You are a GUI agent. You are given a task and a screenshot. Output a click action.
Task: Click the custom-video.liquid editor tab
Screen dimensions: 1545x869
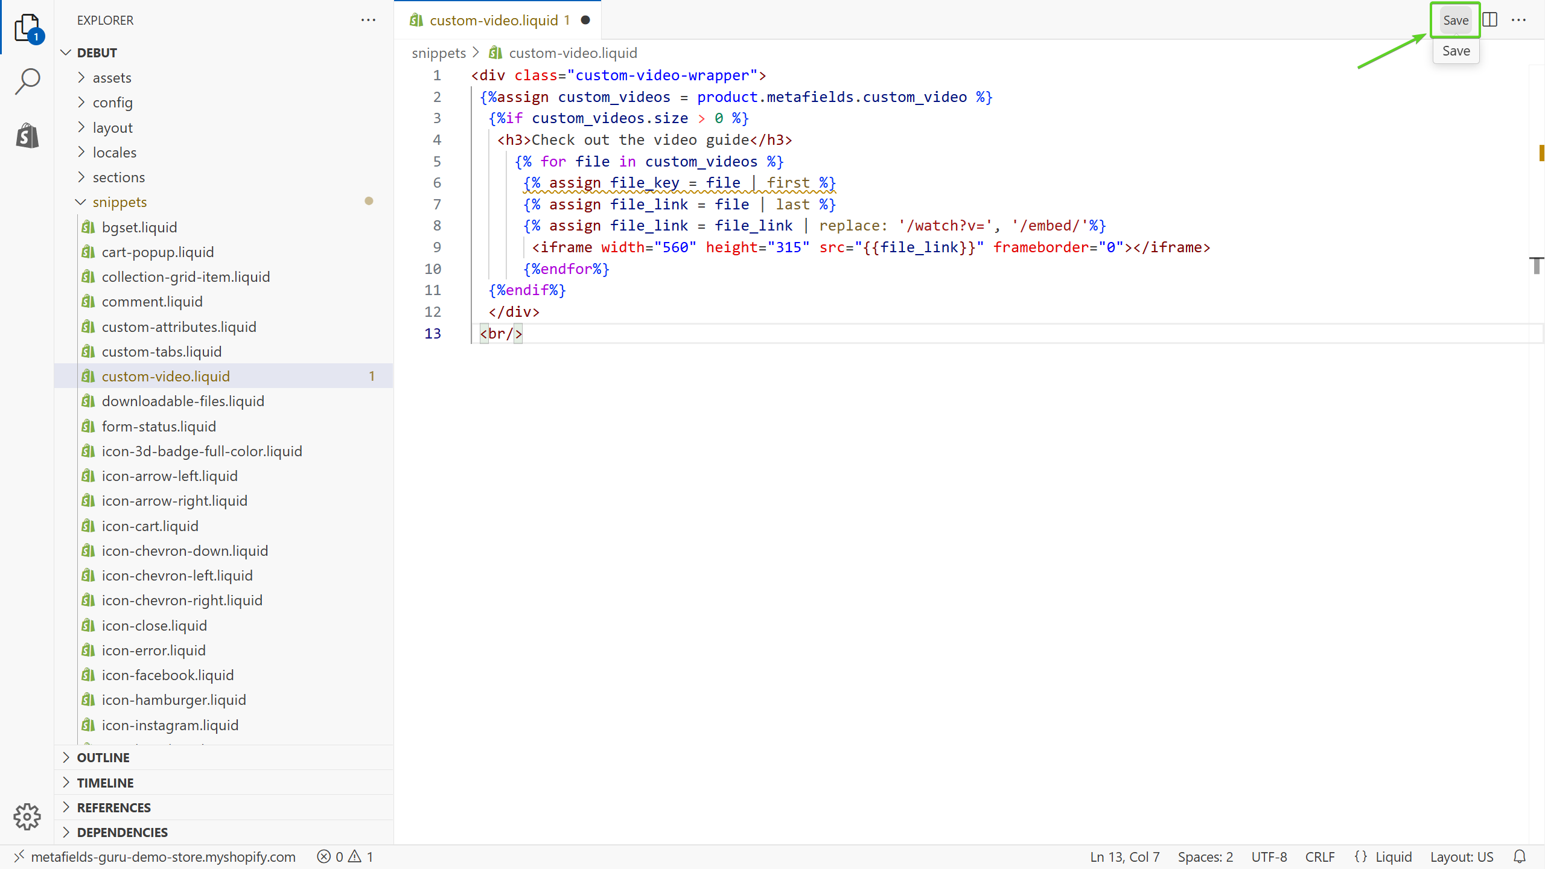495,20
